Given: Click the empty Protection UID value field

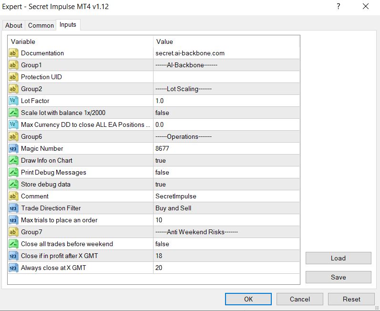Looking at the screenshot, I should (x=226, y=77).
